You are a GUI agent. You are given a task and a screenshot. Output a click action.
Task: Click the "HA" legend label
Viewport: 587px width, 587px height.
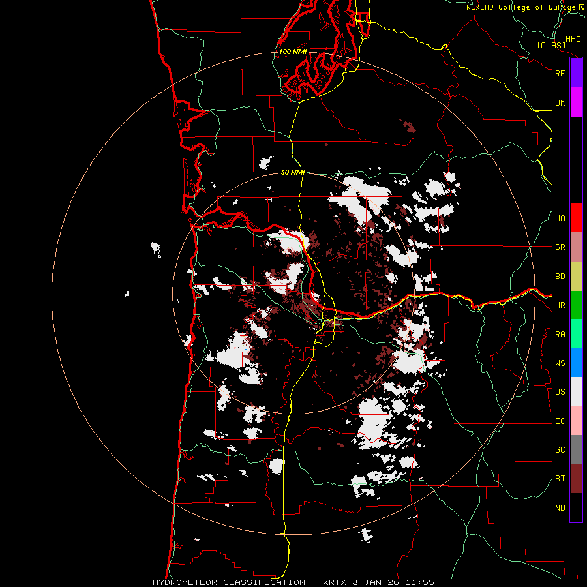560,218
